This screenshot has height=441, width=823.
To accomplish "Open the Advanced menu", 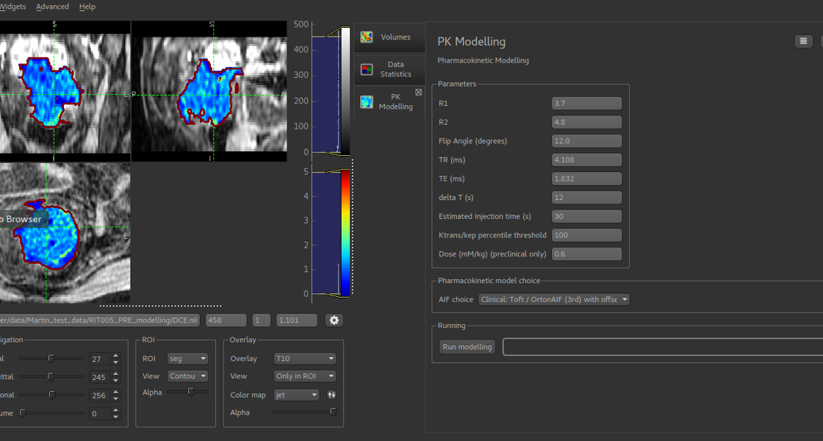I will 52,7.
